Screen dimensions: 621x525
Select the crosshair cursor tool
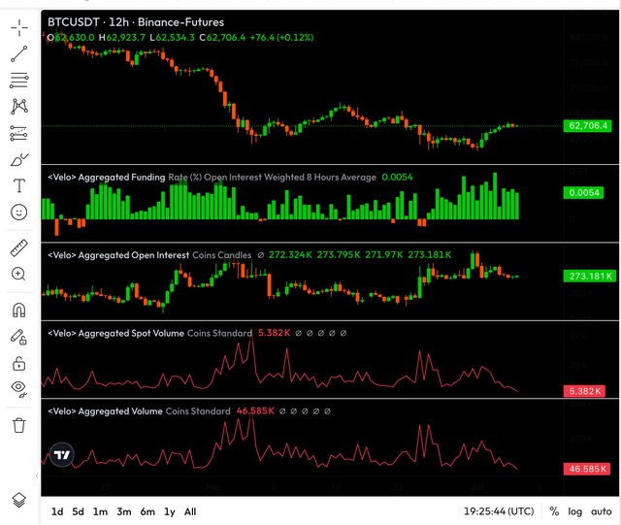click(x=19, y=28)
